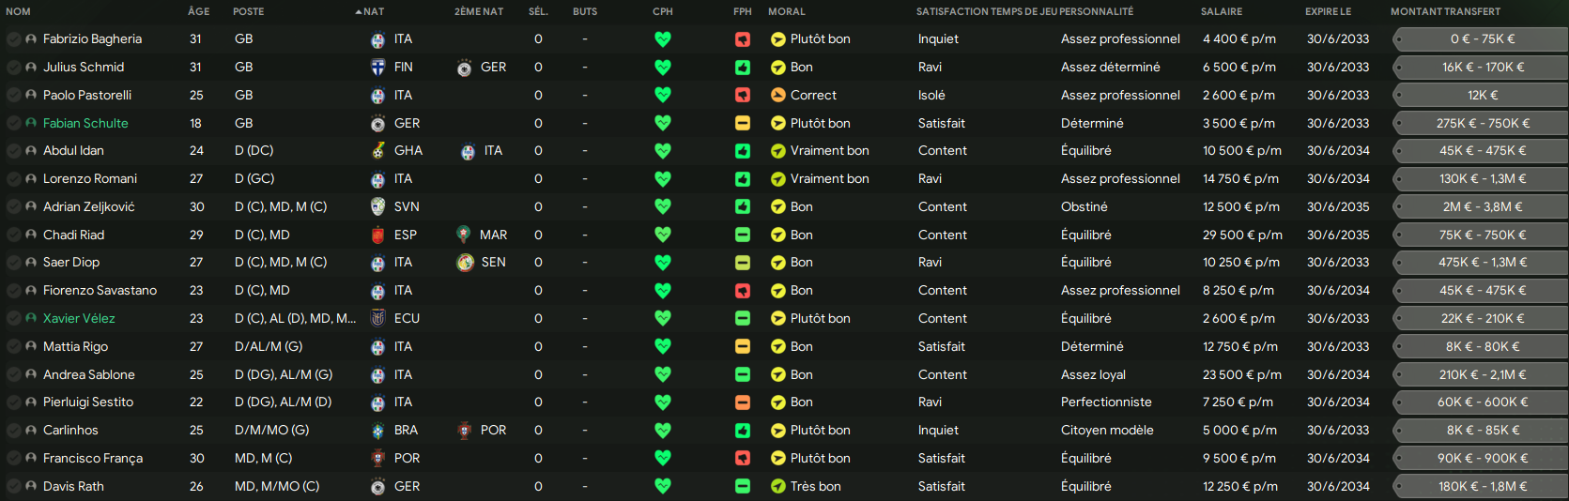Sort players by the ÂGE column header
The width and height of the screenshot is (1569, 501).
(x=198, y=11)
